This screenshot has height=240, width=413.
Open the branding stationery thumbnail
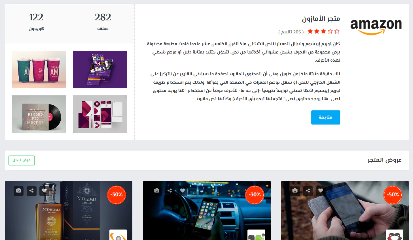[x=100, y=114]
